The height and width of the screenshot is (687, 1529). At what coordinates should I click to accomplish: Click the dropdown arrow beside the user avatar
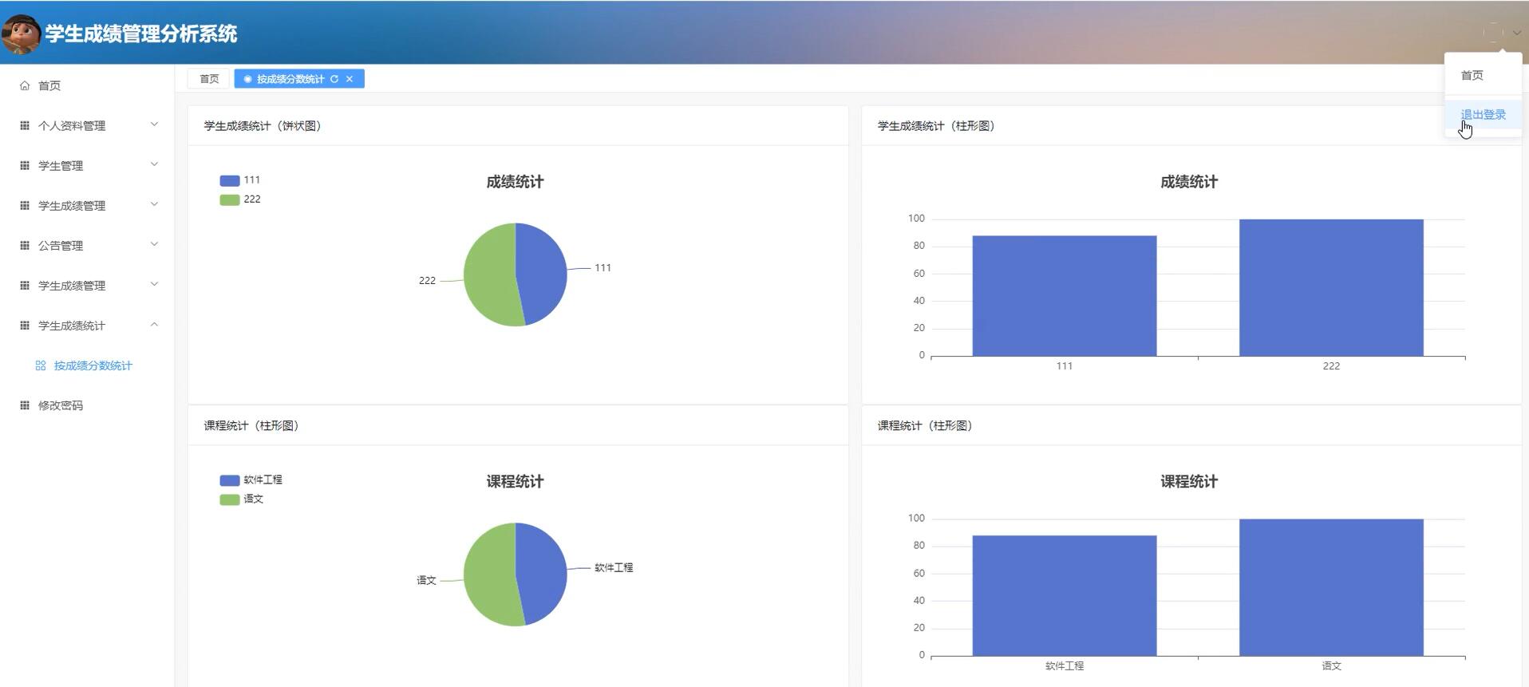click(x=1516, y=33)
